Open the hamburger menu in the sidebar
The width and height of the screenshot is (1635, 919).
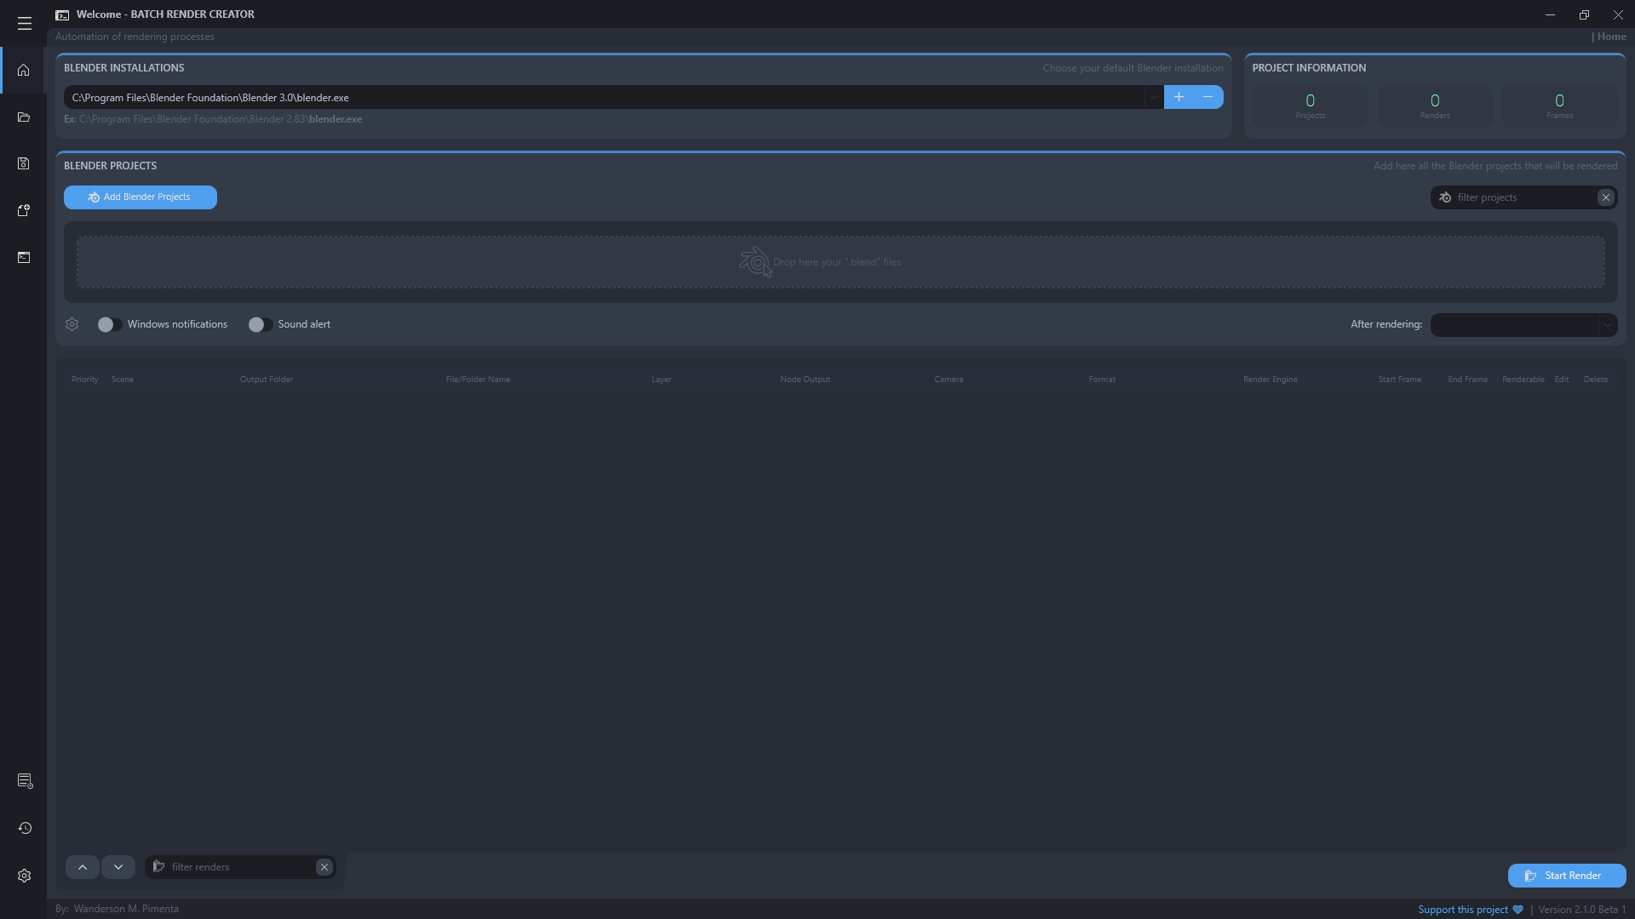[x=24, y=23]
